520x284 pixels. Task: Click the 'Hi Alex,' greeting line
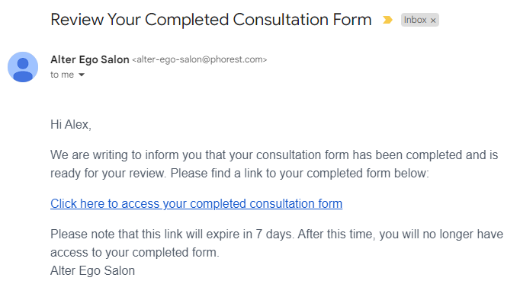tap(71, 124)
